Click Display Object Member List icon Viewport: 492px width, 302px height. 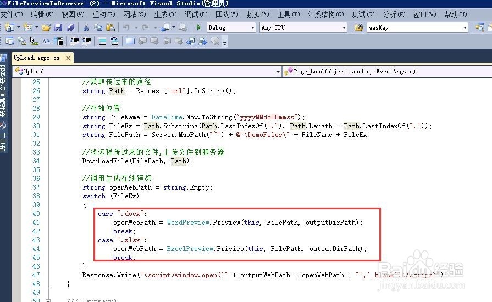tap(10, 41)
